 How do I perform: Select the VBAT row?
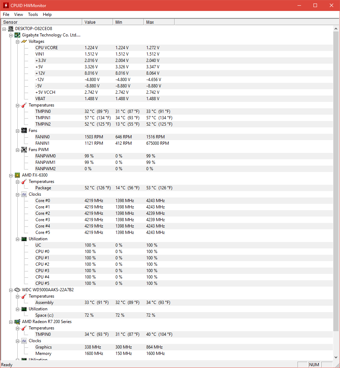184,99
